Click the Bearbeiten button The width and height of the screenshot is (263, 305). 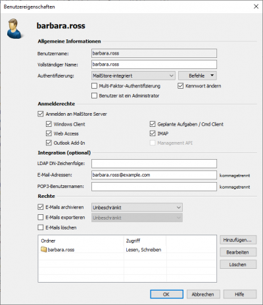pos(238,252)
